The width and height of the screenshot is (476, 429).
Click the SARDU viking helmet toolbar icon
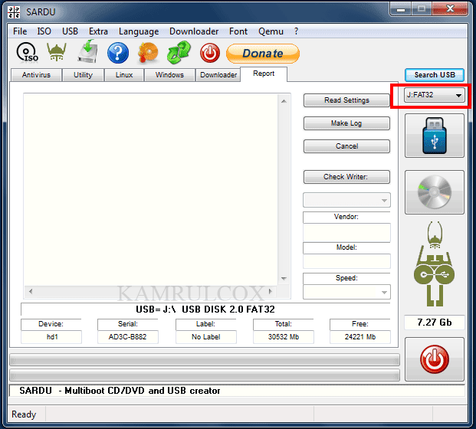pyautogui.click(x=57, y=52)
